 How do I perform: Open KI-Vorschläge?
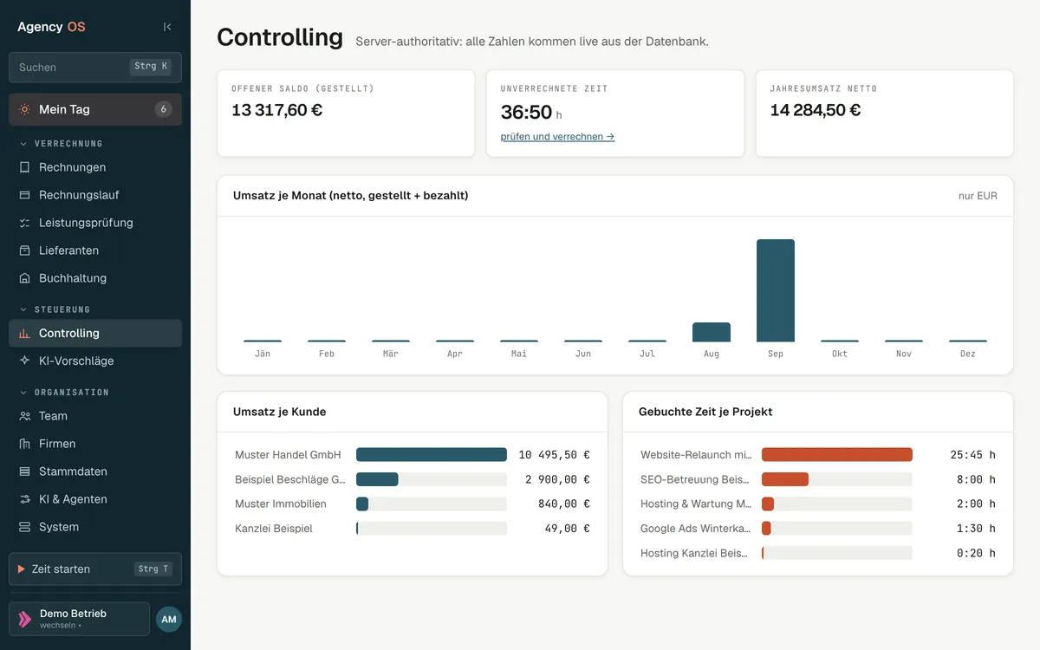click(95, 361)
